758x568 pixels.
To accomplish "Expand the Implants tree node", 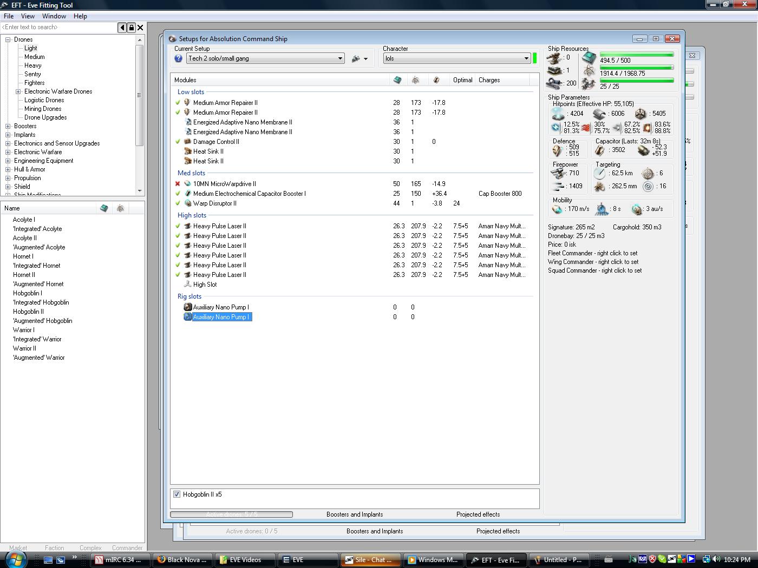I will pos(8,135).
